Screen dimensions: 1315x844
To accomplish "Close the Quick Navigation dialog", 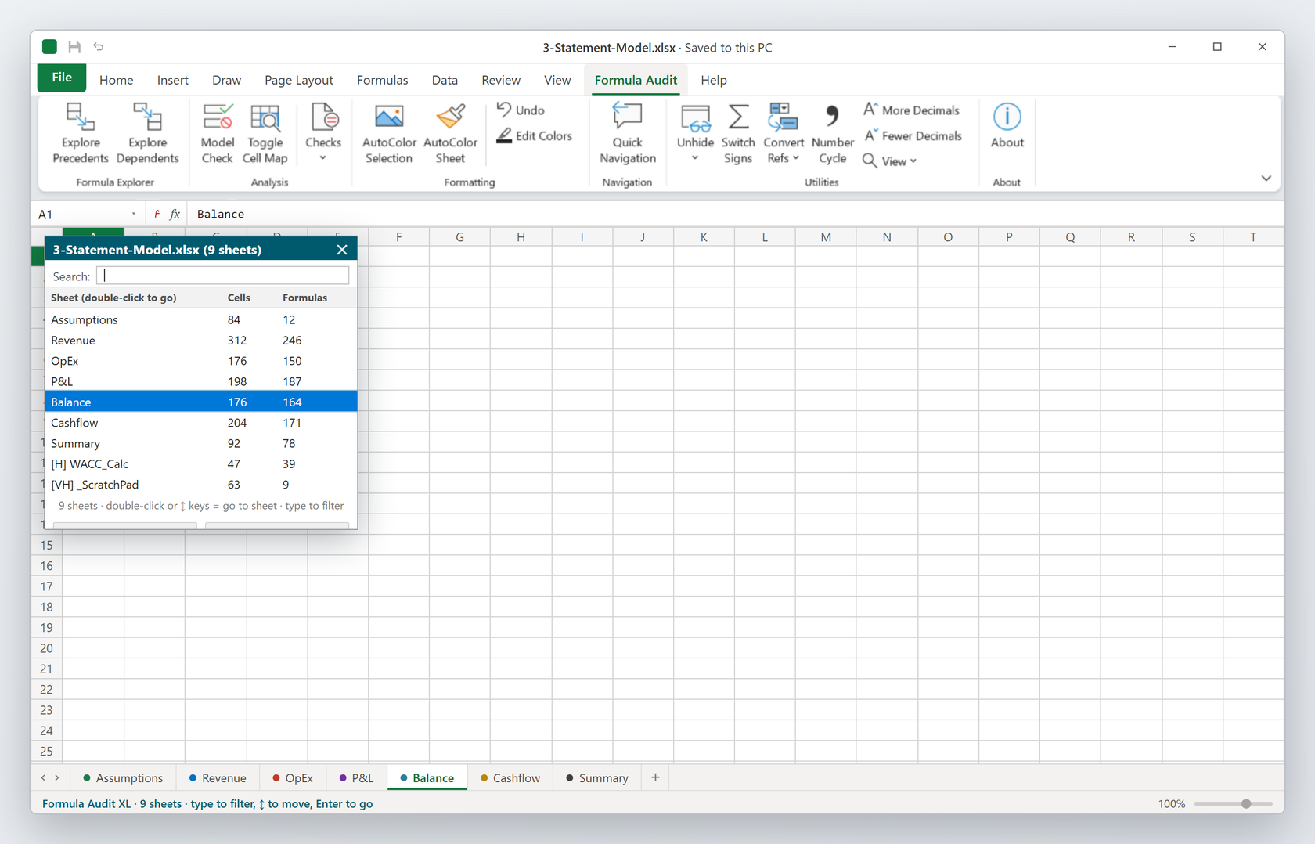I will 342,250.
